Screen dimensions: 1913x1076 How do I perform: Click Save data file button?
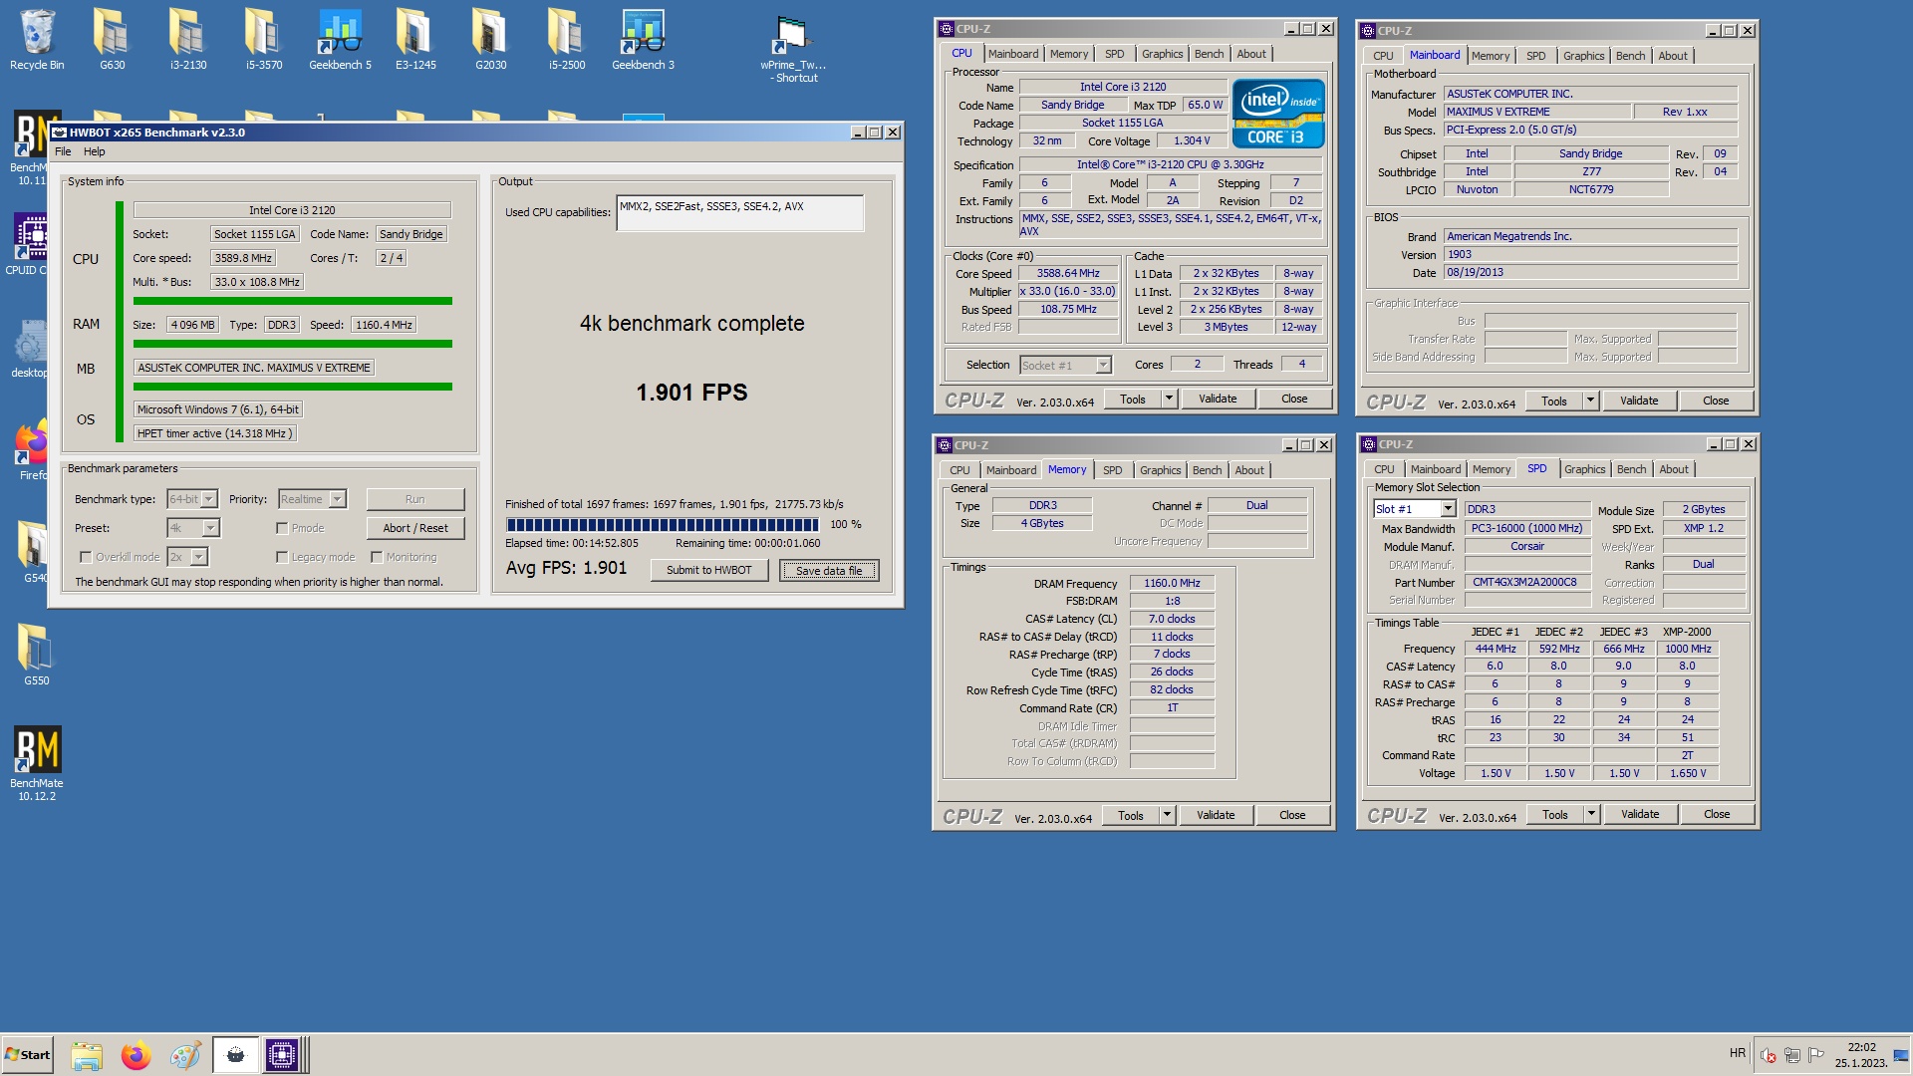(829, 570)
